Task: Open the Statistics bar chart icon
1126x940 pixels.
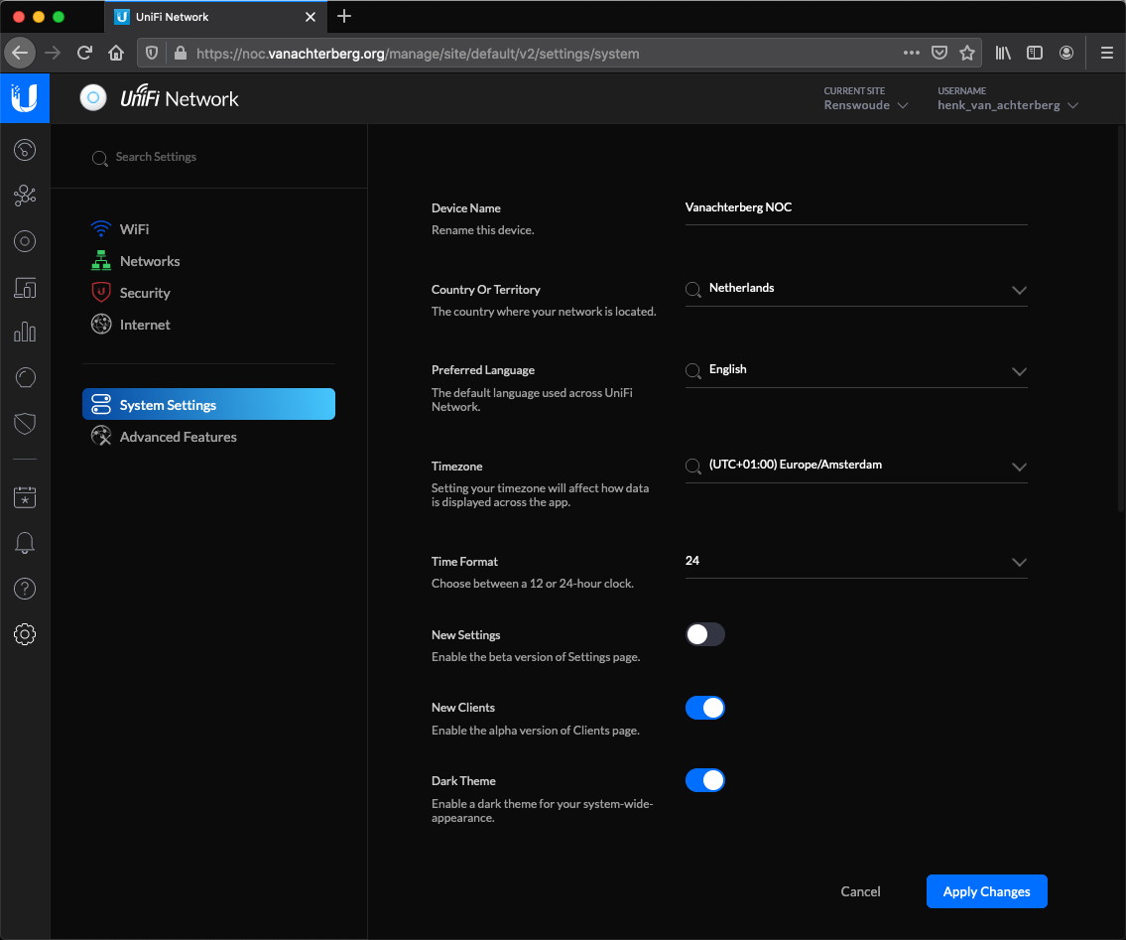Action: [25, 332]
